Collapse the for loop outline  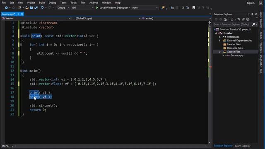pos(21,45)
